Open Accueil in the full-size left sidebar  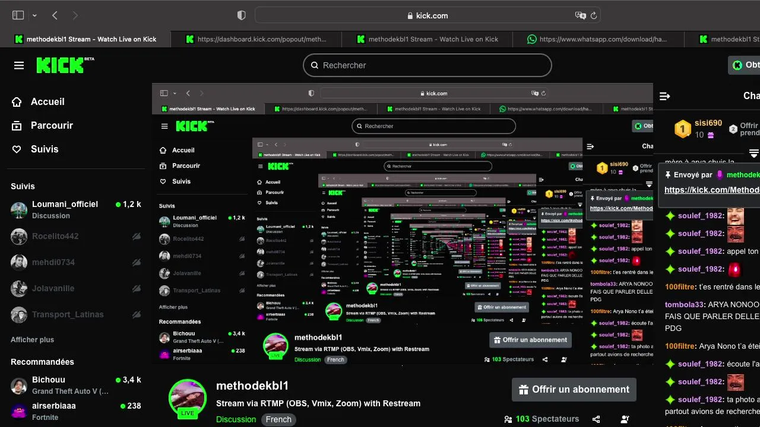click(x=47, y=101)
